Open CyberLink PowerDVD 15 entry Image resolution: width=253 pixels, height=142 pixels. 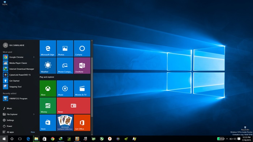pyautogui.click(x=19, y=75)
